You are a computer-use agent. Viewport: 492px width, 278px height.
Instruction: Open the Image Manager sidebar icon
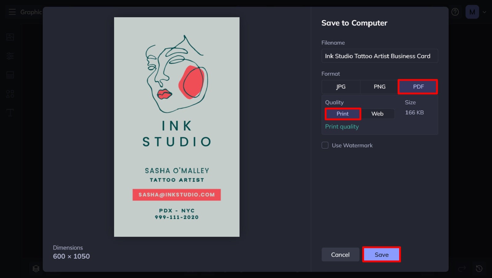tap(10, 37)
